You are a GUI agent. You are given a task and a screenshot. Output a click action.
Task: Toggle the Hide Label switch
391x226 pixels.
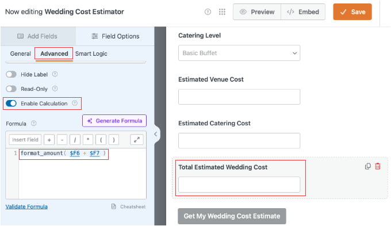point(11,74)
